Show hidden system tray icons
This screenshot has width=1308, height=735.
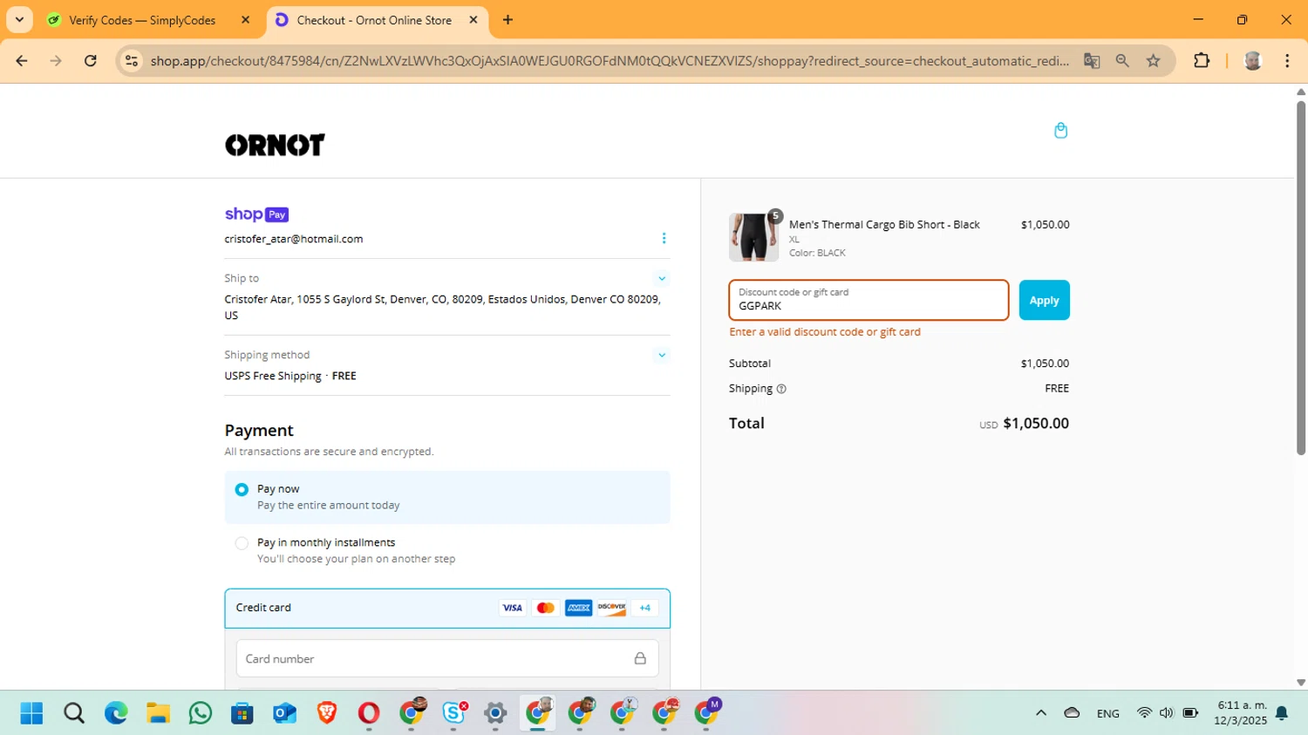click(x=1040, y=713)
